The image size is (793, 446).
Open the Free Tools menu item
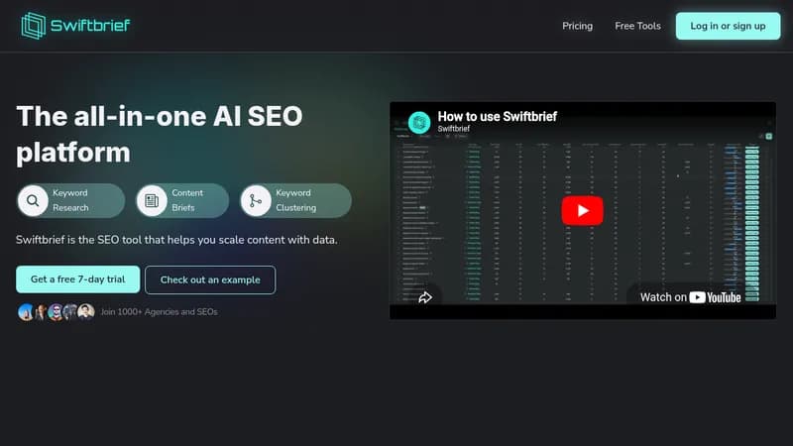[637, 26]
